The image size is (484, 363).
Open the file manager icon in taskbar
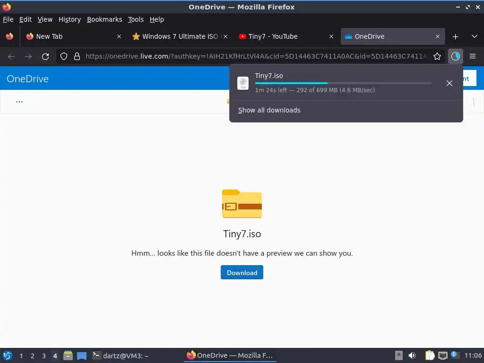click(68, 355)
